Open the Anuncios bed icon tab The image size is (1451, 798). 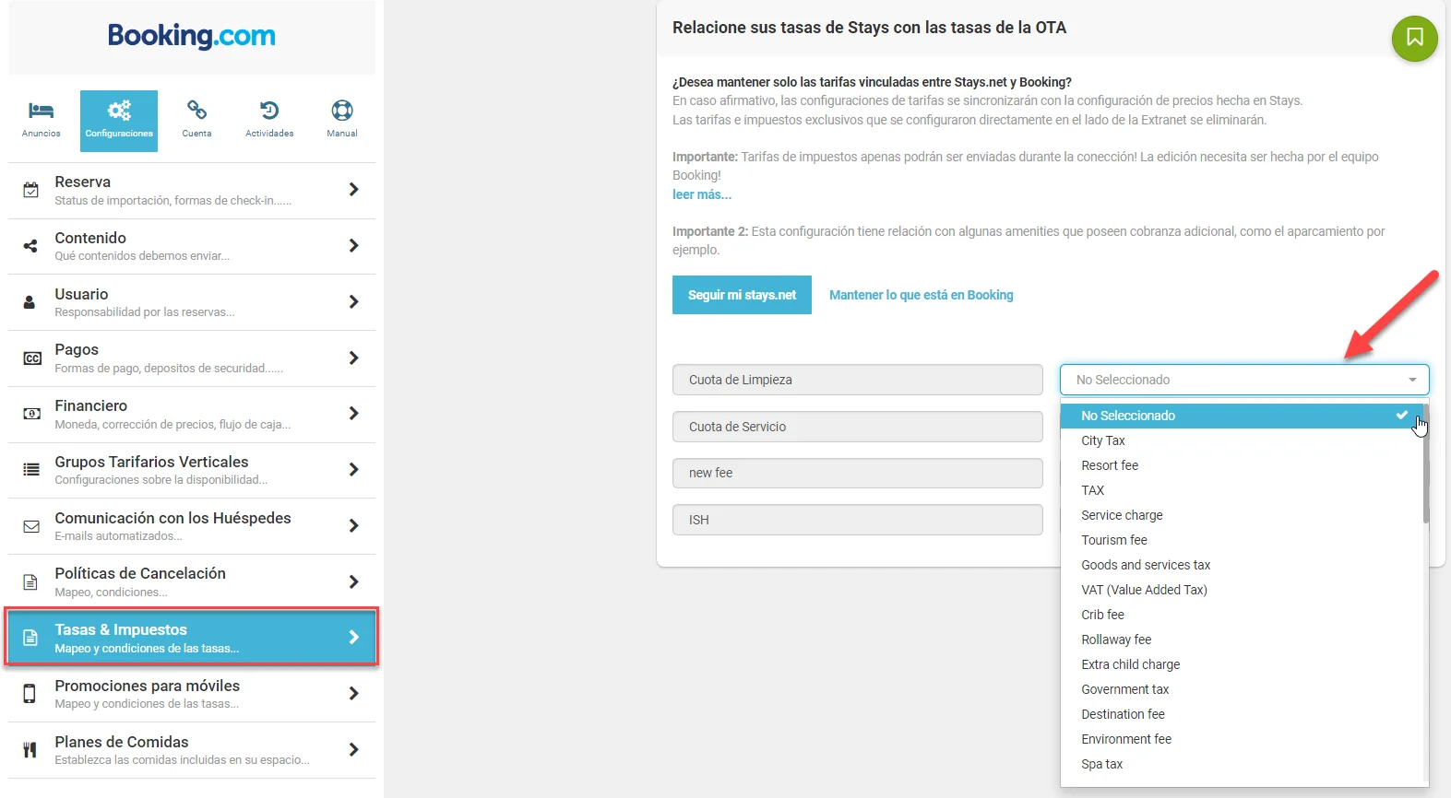(x=41, y=121)
